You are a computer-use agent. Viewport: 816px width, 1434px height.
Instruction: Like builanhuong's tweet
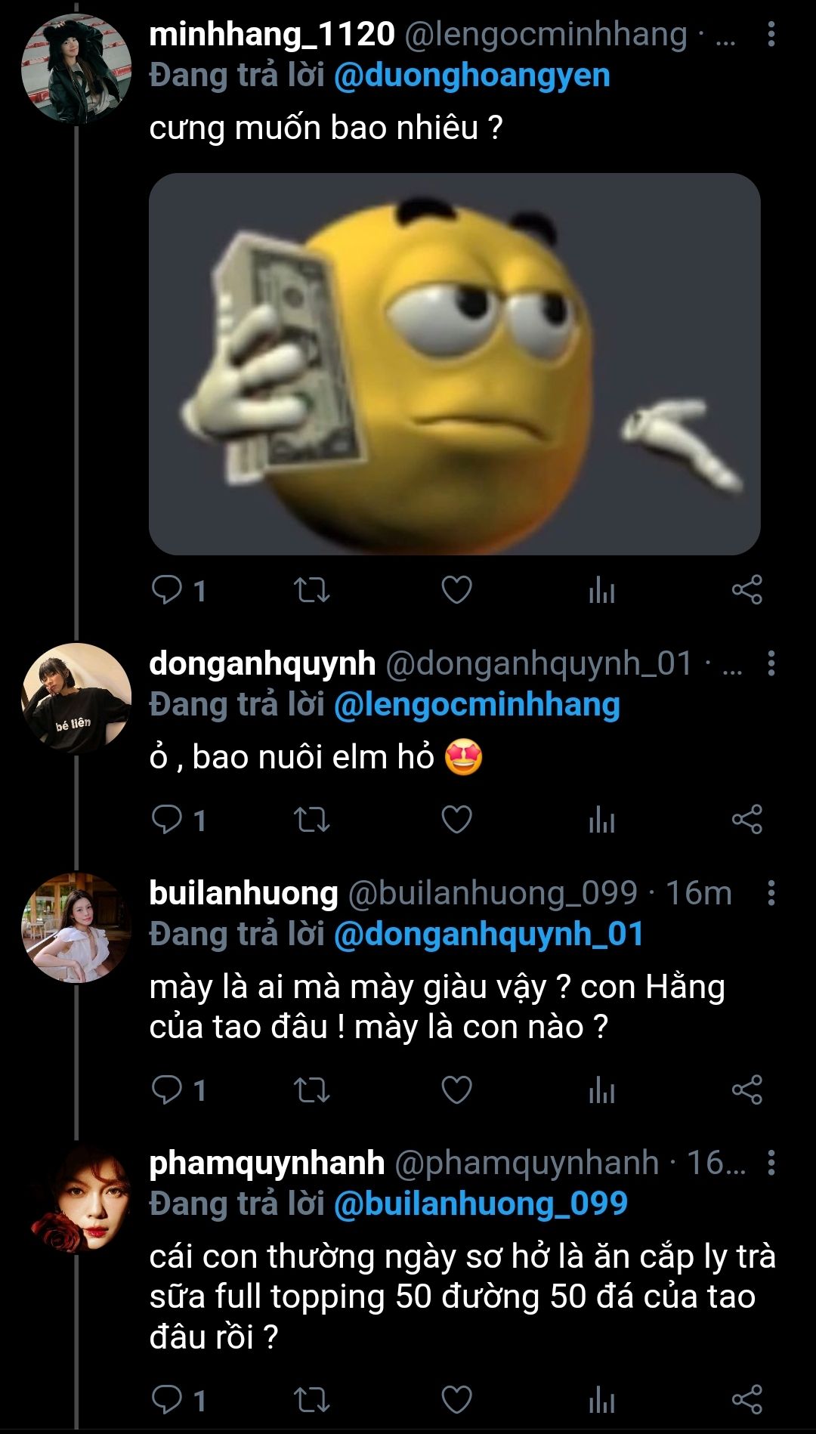[x=456, y=1090]
